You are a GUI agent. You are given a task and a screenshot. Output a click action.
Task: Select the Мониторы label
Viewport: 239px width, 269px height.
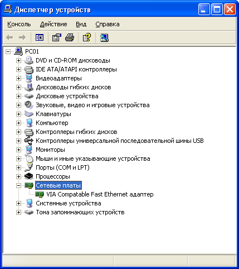point(50,150)
